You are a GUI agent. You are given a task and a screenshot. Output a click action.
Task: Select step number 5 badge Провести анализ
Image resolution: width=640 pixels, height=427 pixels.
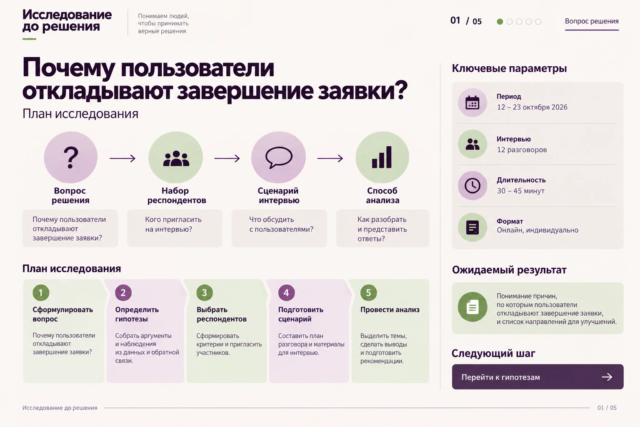[368, 293]
